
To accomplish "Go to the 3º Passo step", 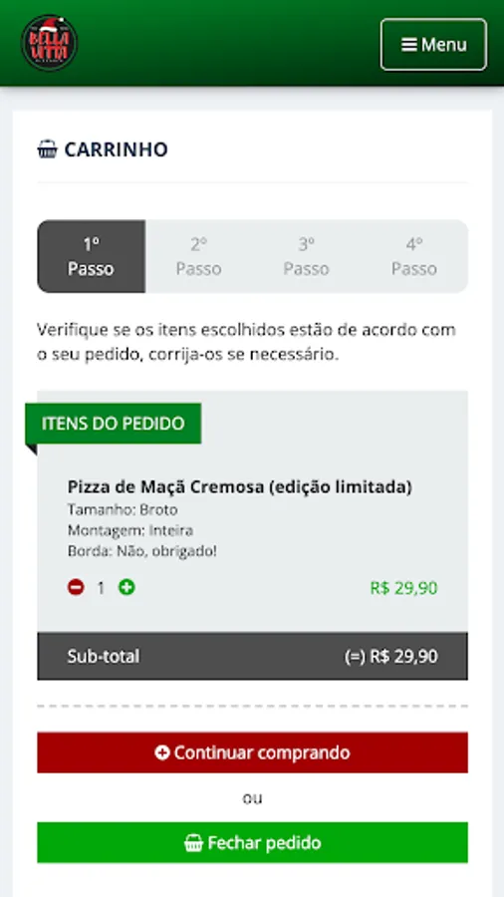I will tap(307, 256).
